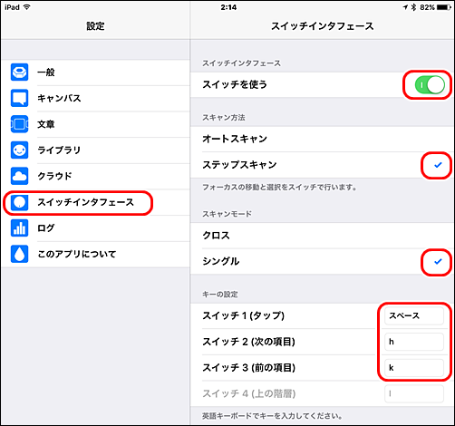Image resolution: width=455 pixels, height=426 pixels.
Task: Select the スイッチインタフェース circle icon
Action: point(19,202)
